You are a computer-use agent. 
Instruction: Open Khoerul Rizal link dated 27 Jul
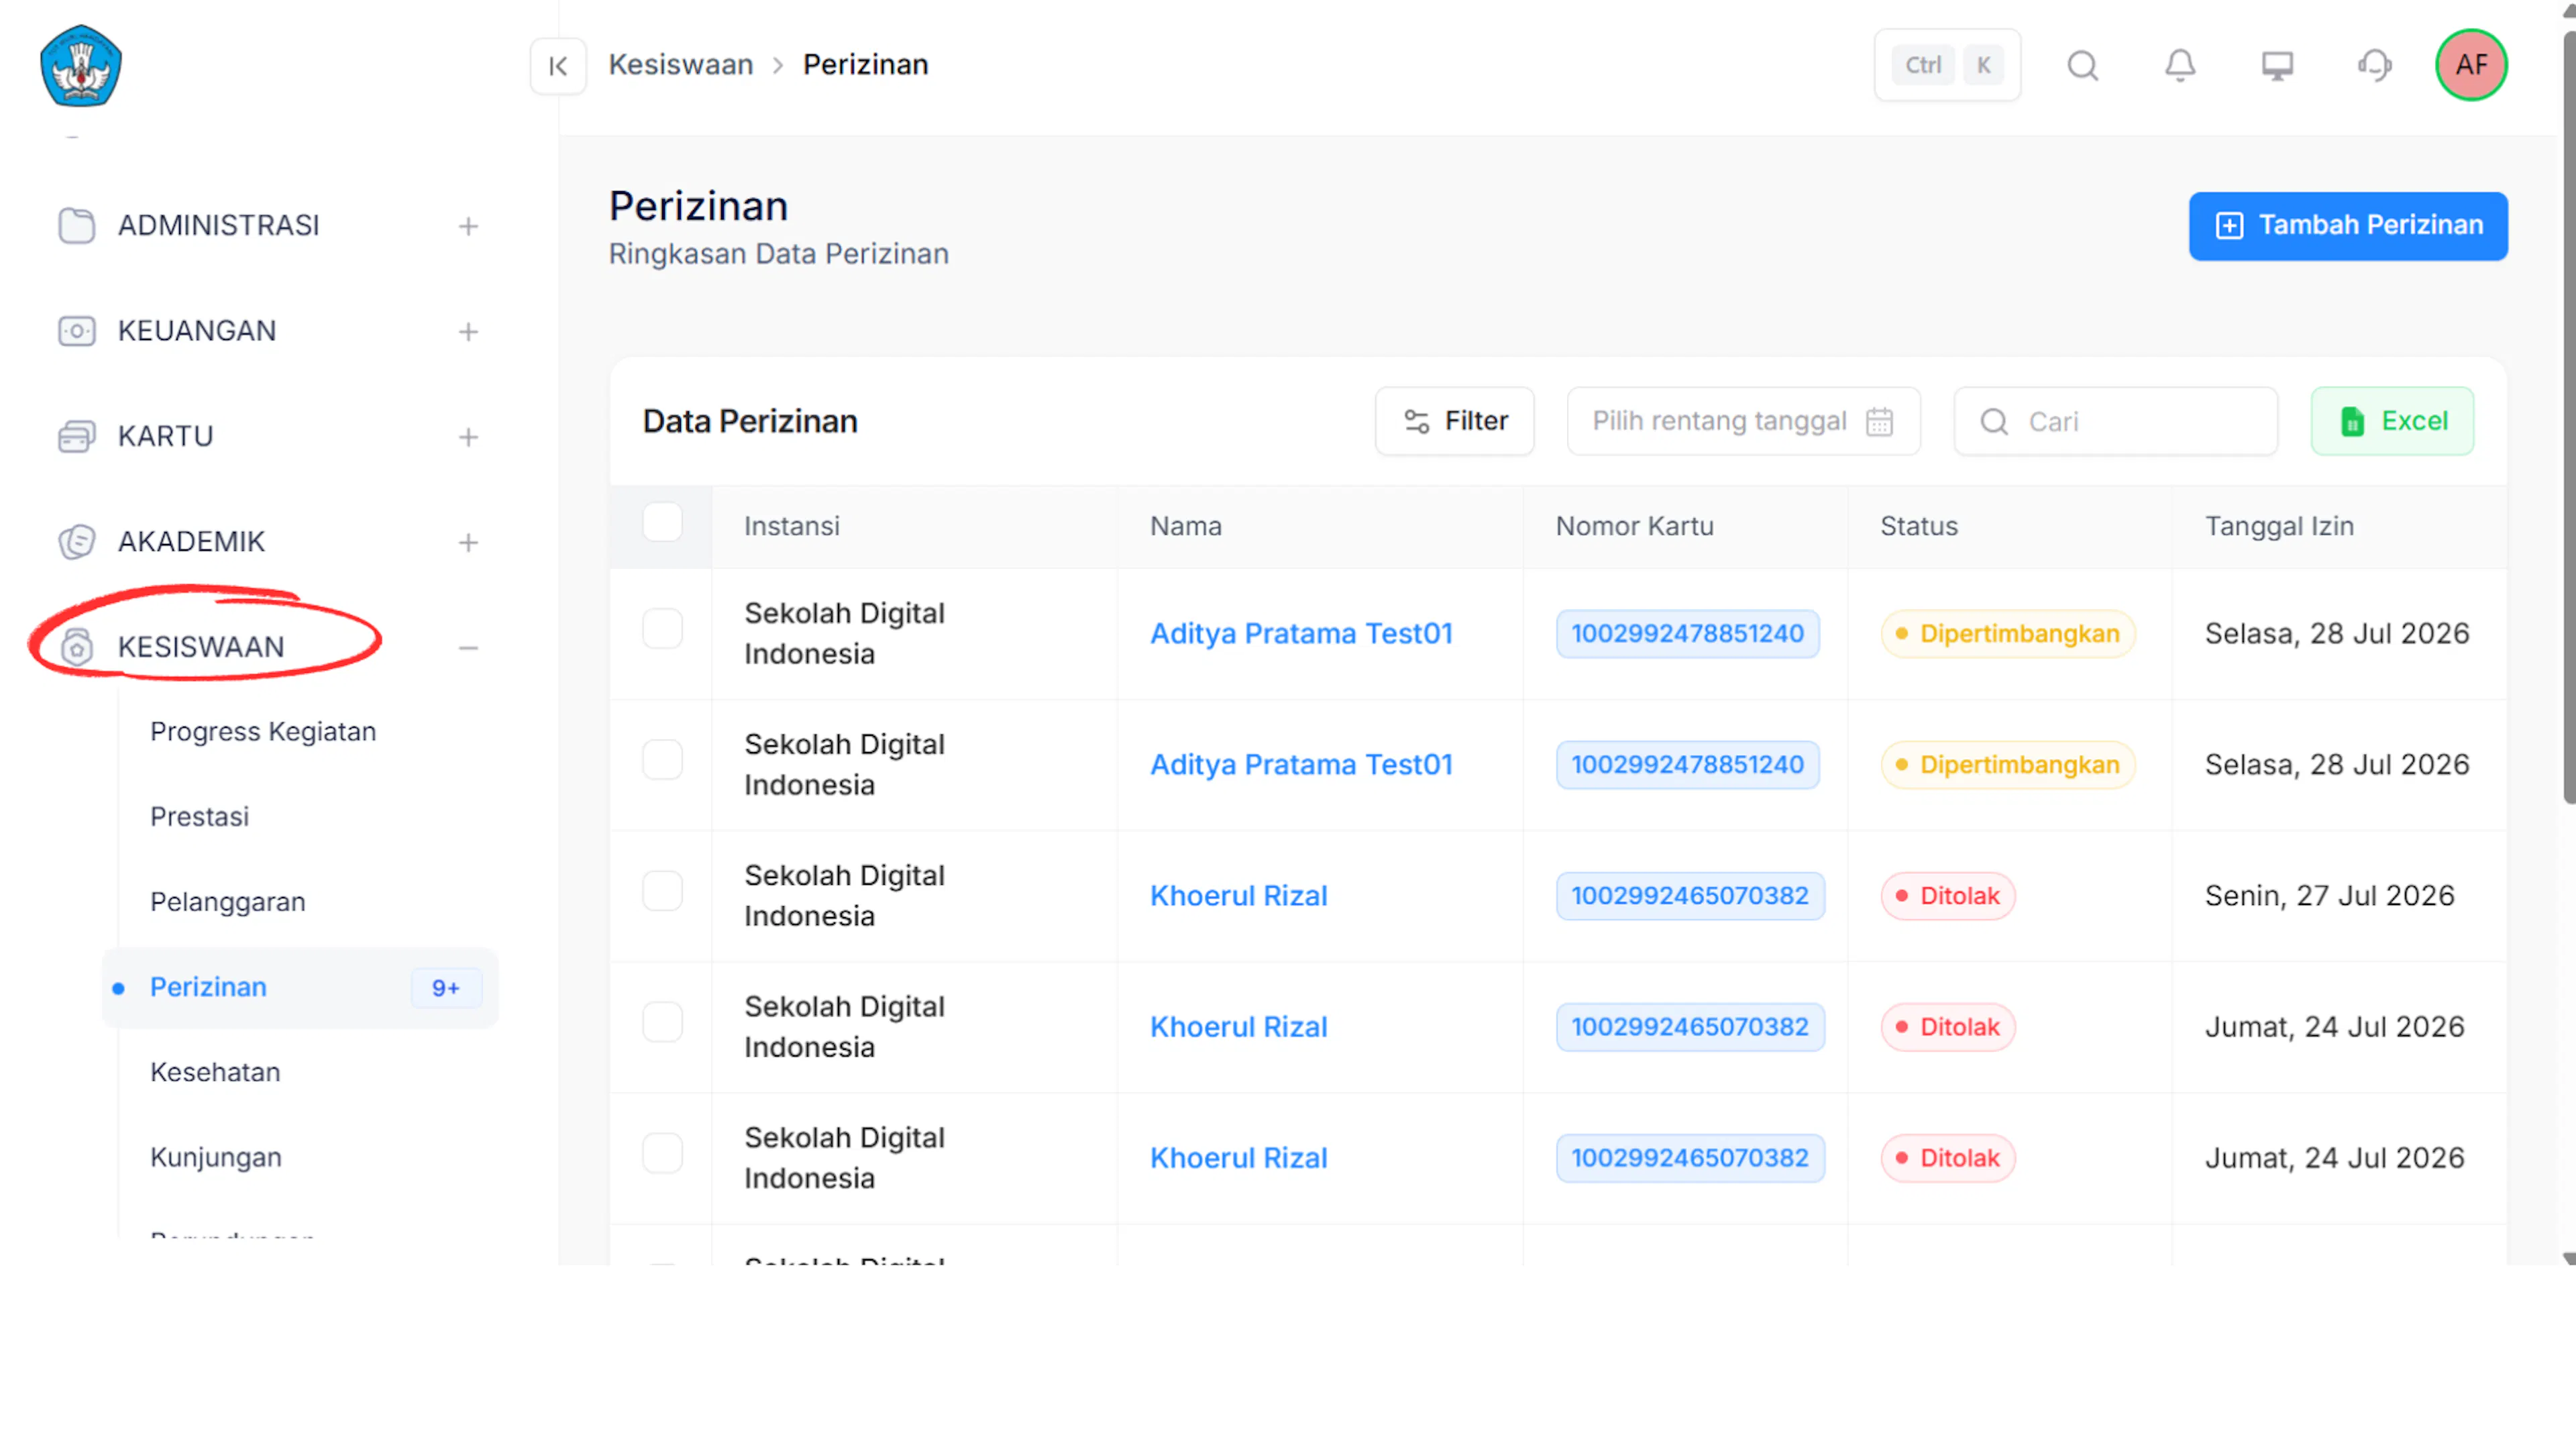1239,896
